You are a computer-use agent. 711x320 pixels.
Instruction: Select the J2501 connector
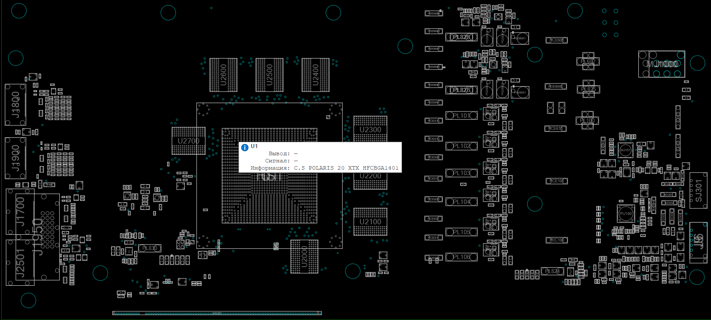point(20,263)
